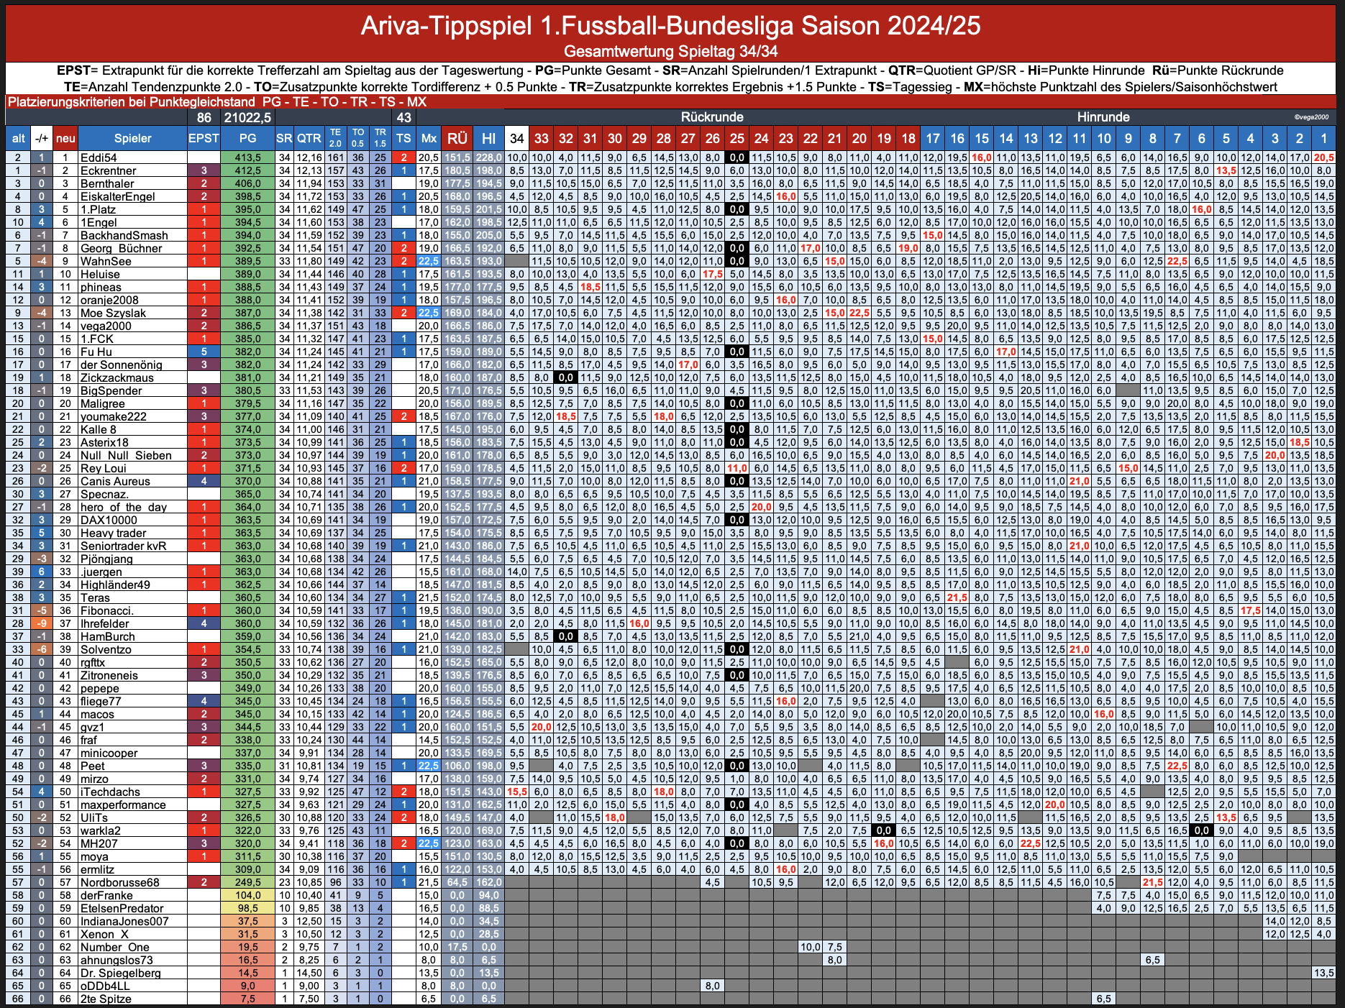Select player name 'HamBurch'

pyautogui.click(x=107, y=636)
